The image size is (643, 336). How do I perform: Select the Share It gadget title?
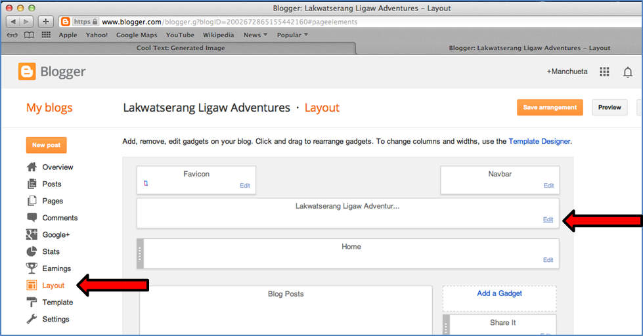tap(502, 322)
